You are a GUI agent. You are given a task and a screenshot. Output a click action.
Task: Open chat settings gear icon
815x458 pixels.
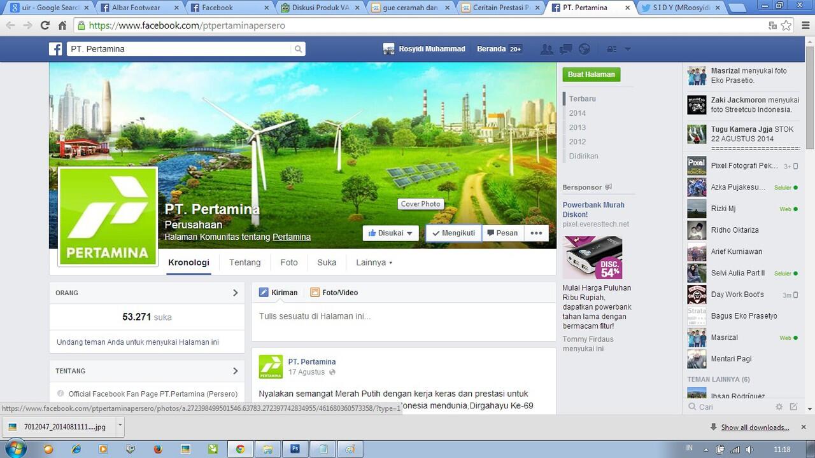779,406
